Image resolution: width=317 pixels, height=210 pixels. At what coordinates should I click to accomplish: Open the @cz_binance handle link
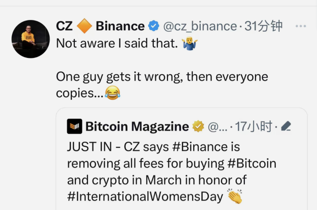[200, 26]
